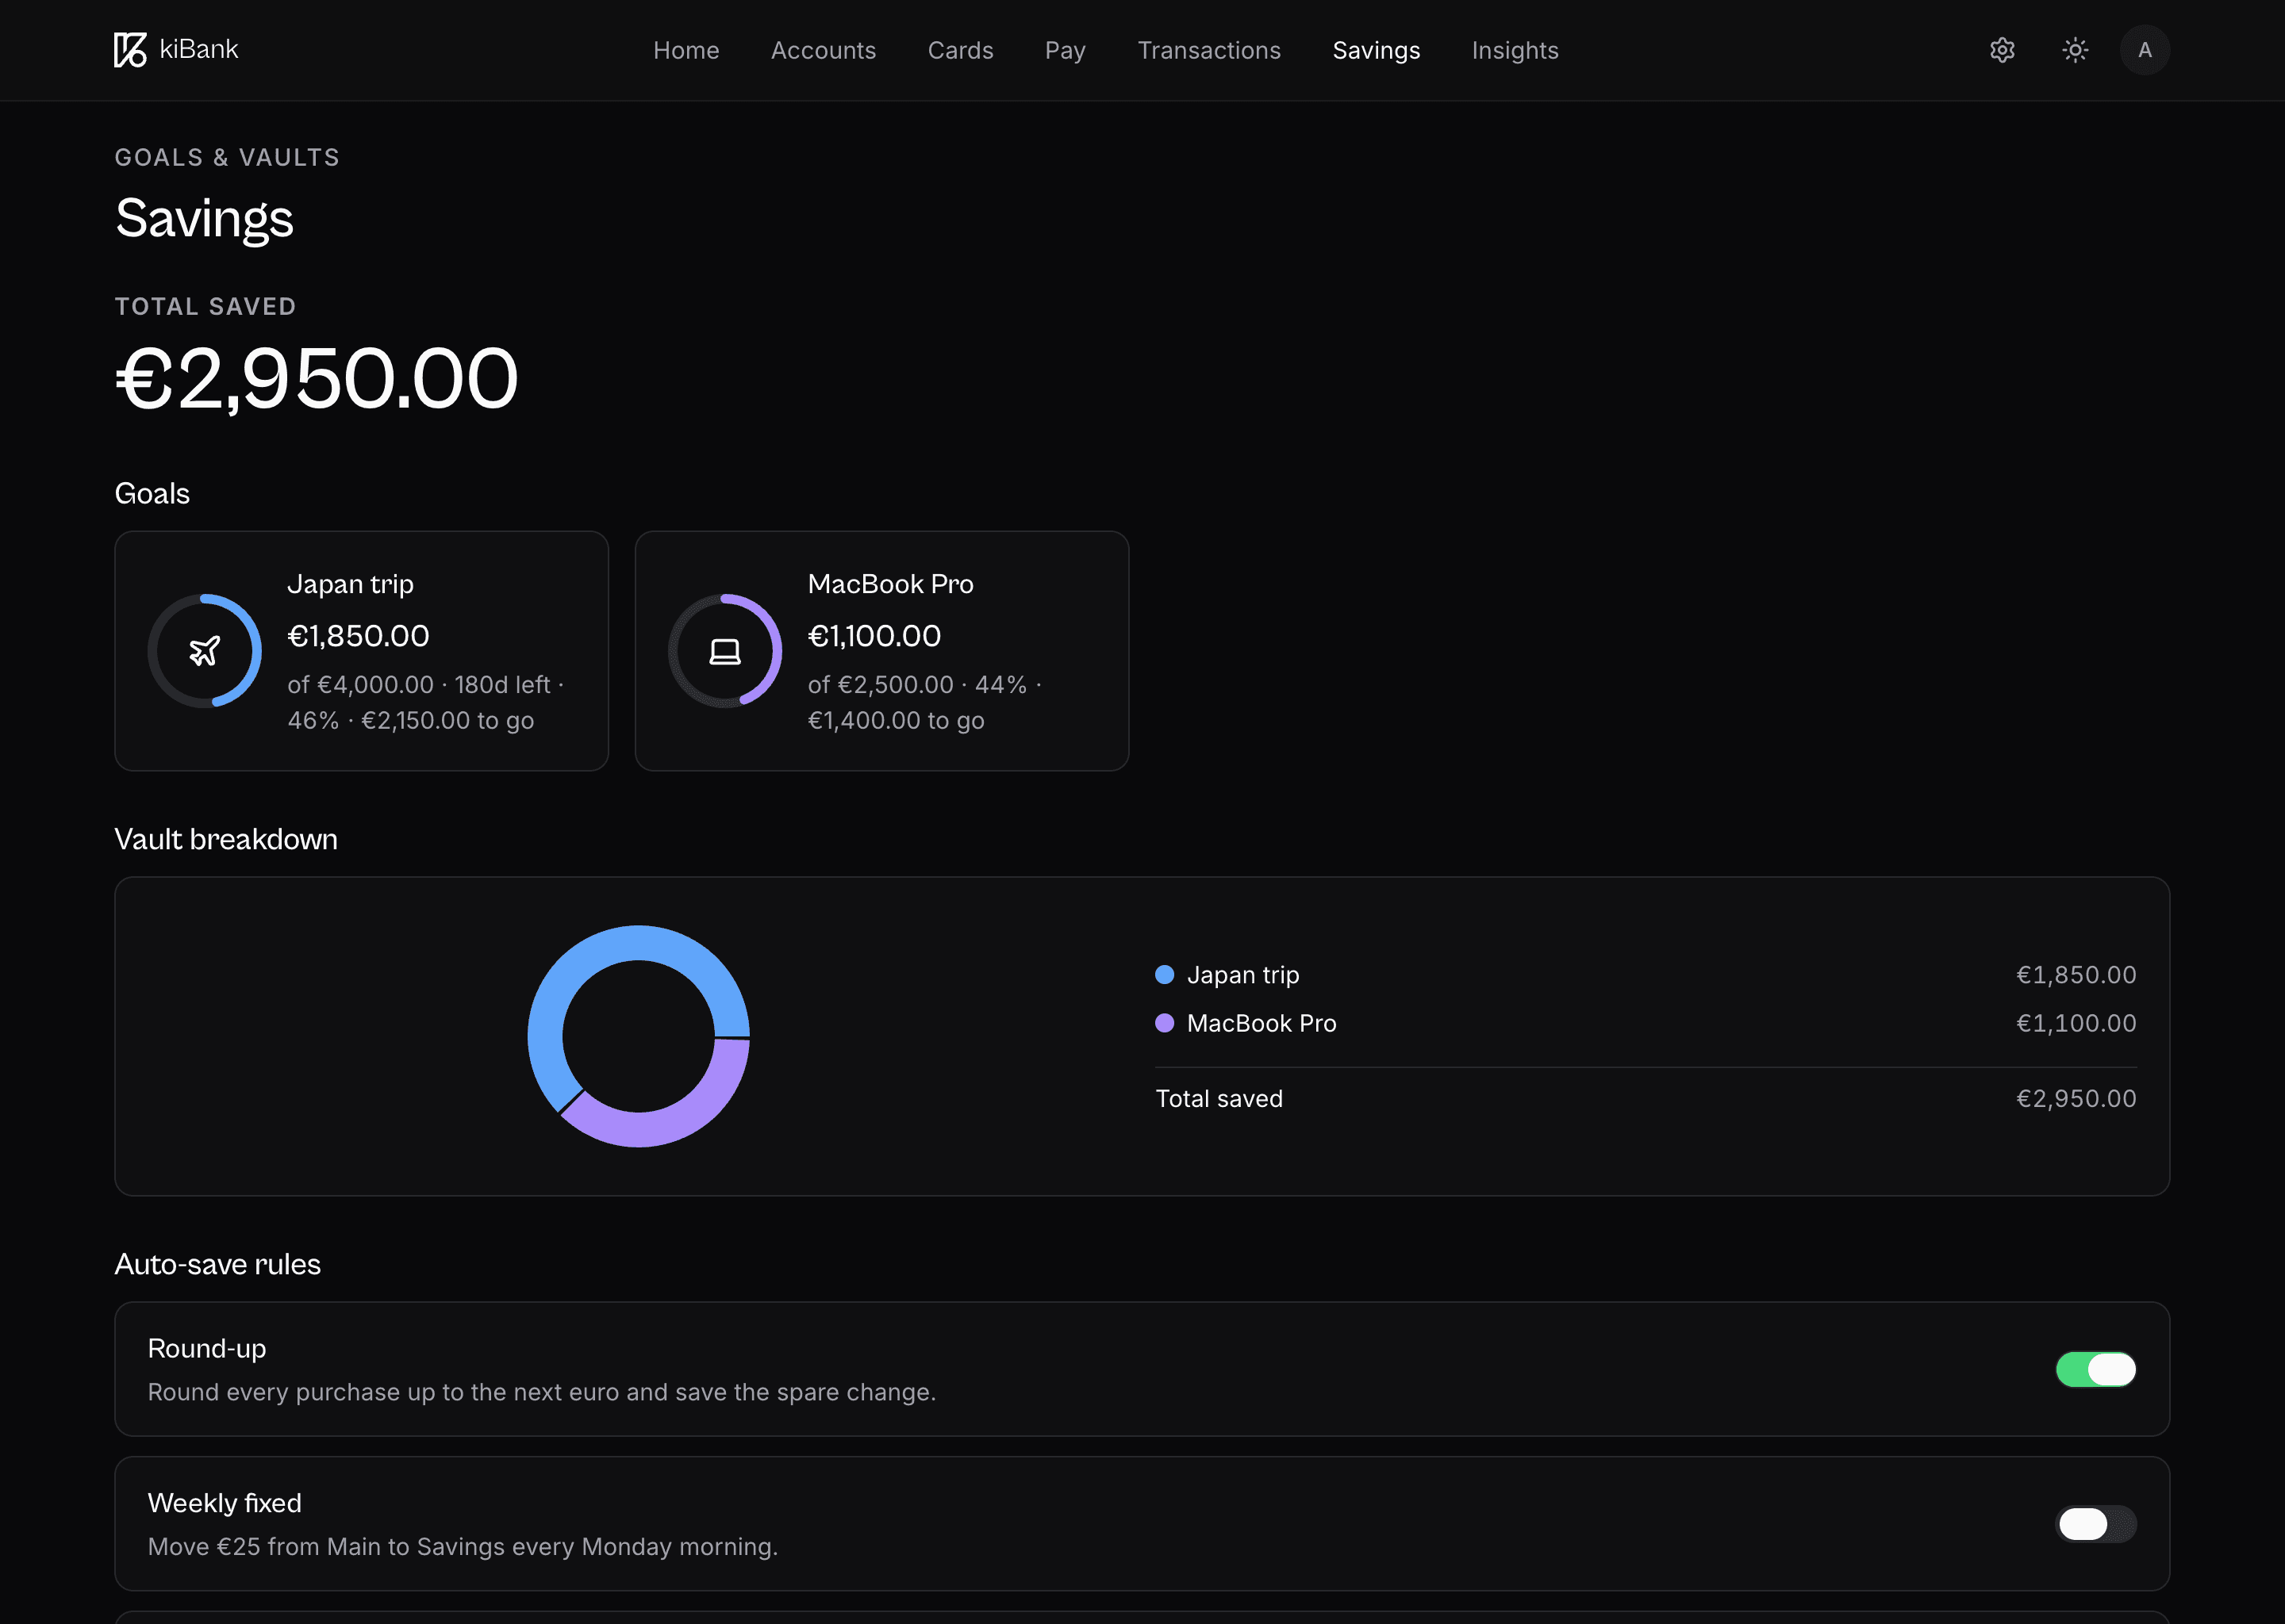Open the Japan trip goal card
This screenshot has width=2285, height=1624.
361,651
